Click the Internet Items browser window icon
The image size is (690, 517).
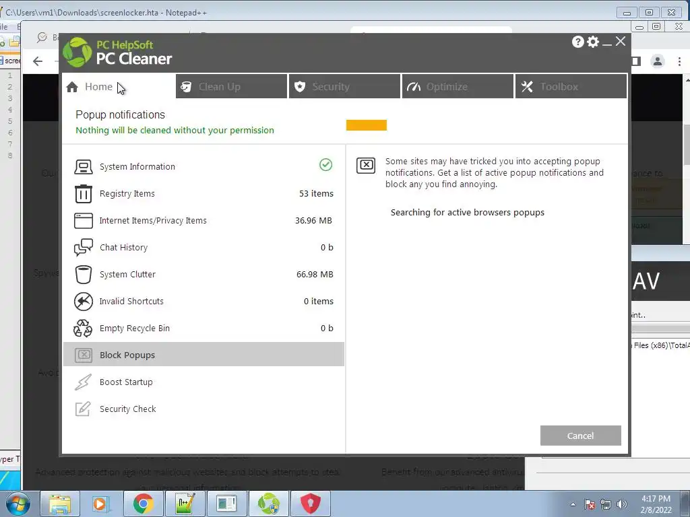click(83, 221)
